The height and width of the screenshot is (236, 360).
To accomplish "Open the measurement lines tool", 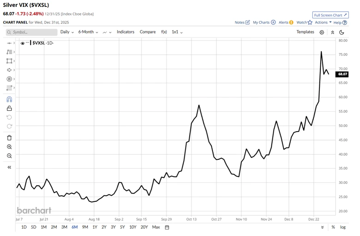I will (9, 88).
